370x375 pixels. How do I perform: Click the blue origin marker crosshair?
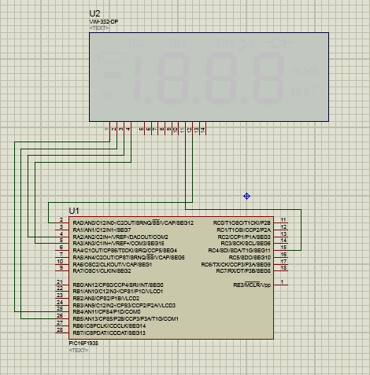click(246, 196)
